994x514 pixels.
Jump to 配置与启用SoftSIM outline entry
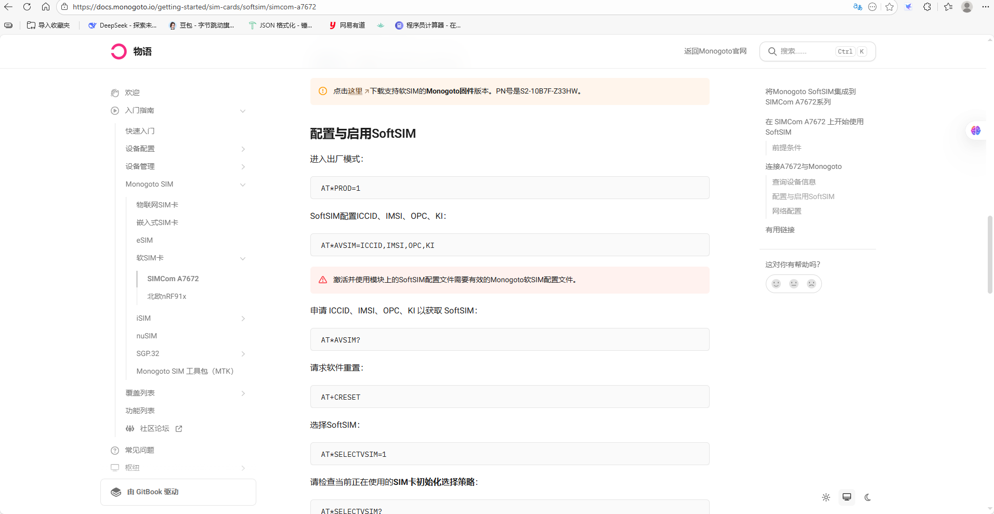click(x=803, y=196)
